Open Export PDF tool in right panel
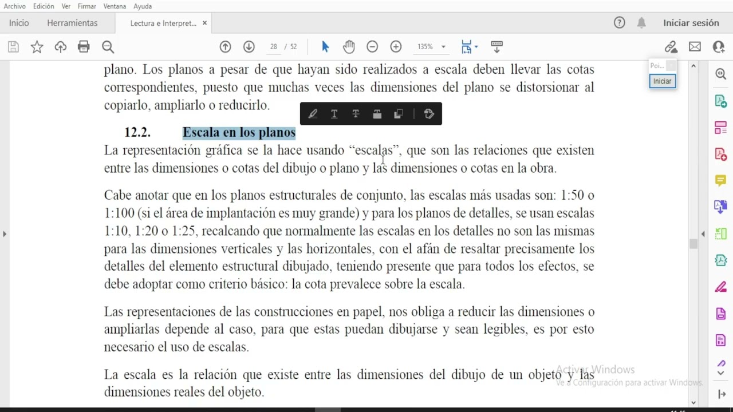 [x=720, y=101]
